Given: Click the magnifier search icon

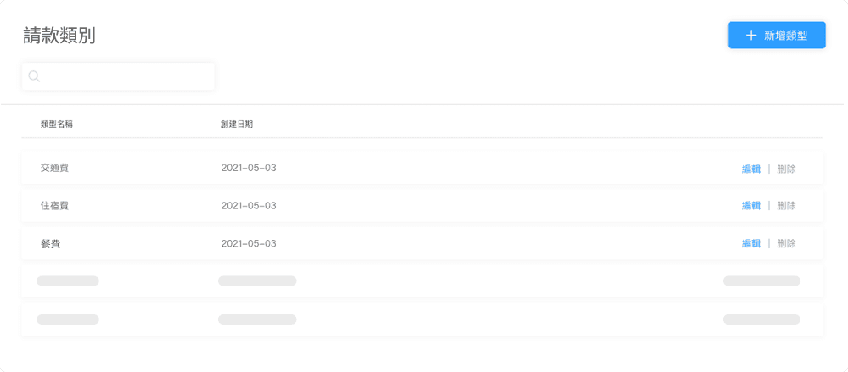Looking at the screenshot, I should (x=34, y=76).
